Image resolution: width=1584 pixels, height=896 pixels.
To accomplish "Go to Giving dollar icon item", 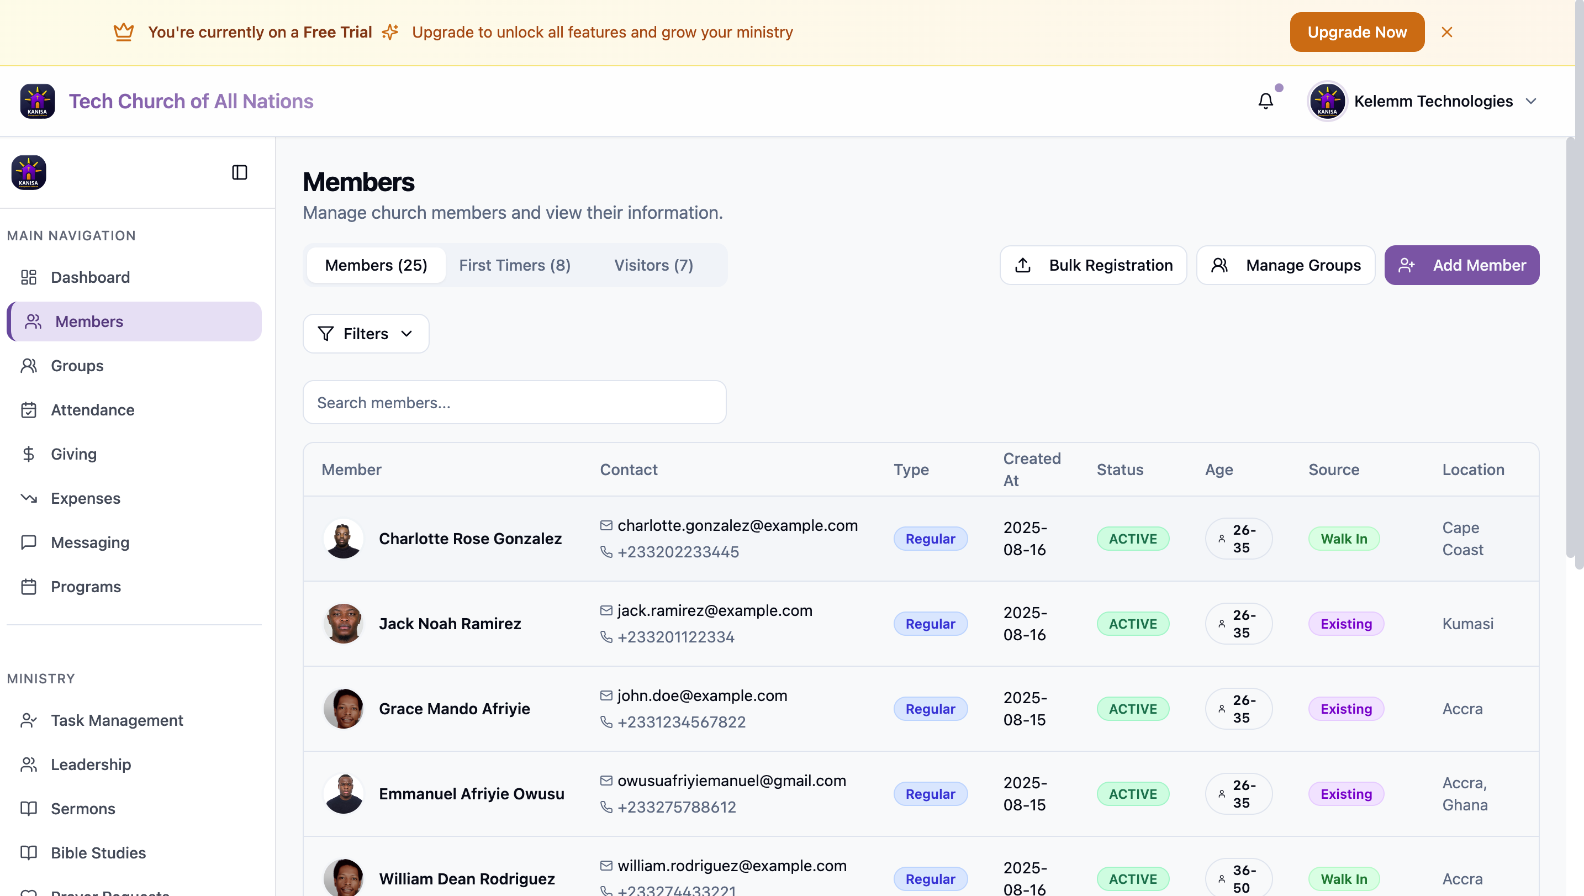I will pyautogui.click(x=73, y=454).
